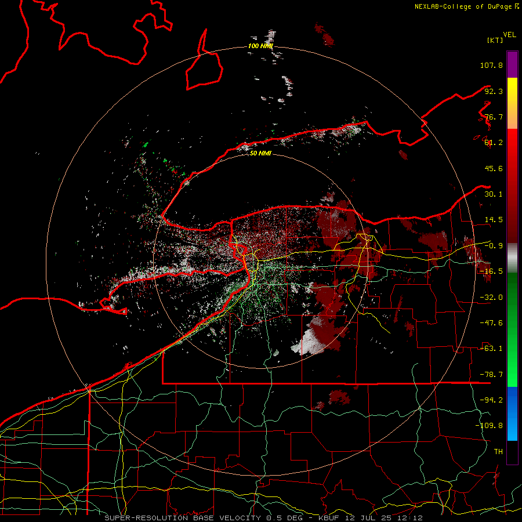Click the NEXLAB-College of DuPage watermark text
The width and height of the screenshot is (522, 522).
pyautogui.click(x=466, y=6)
